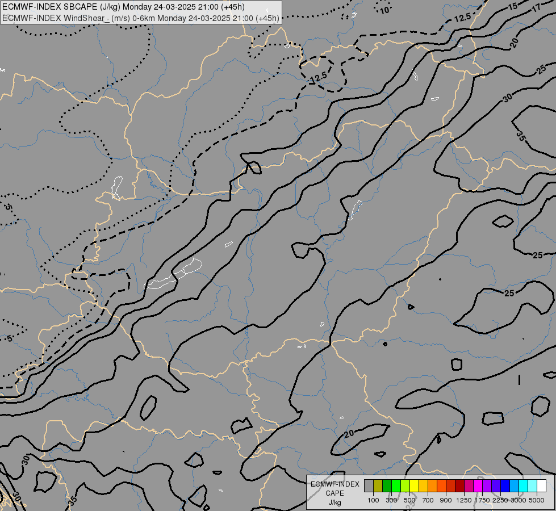Click the deep blue swatch right of tick 2250
The height and width of the screenshot is (511, 556).
pos(505,486)
